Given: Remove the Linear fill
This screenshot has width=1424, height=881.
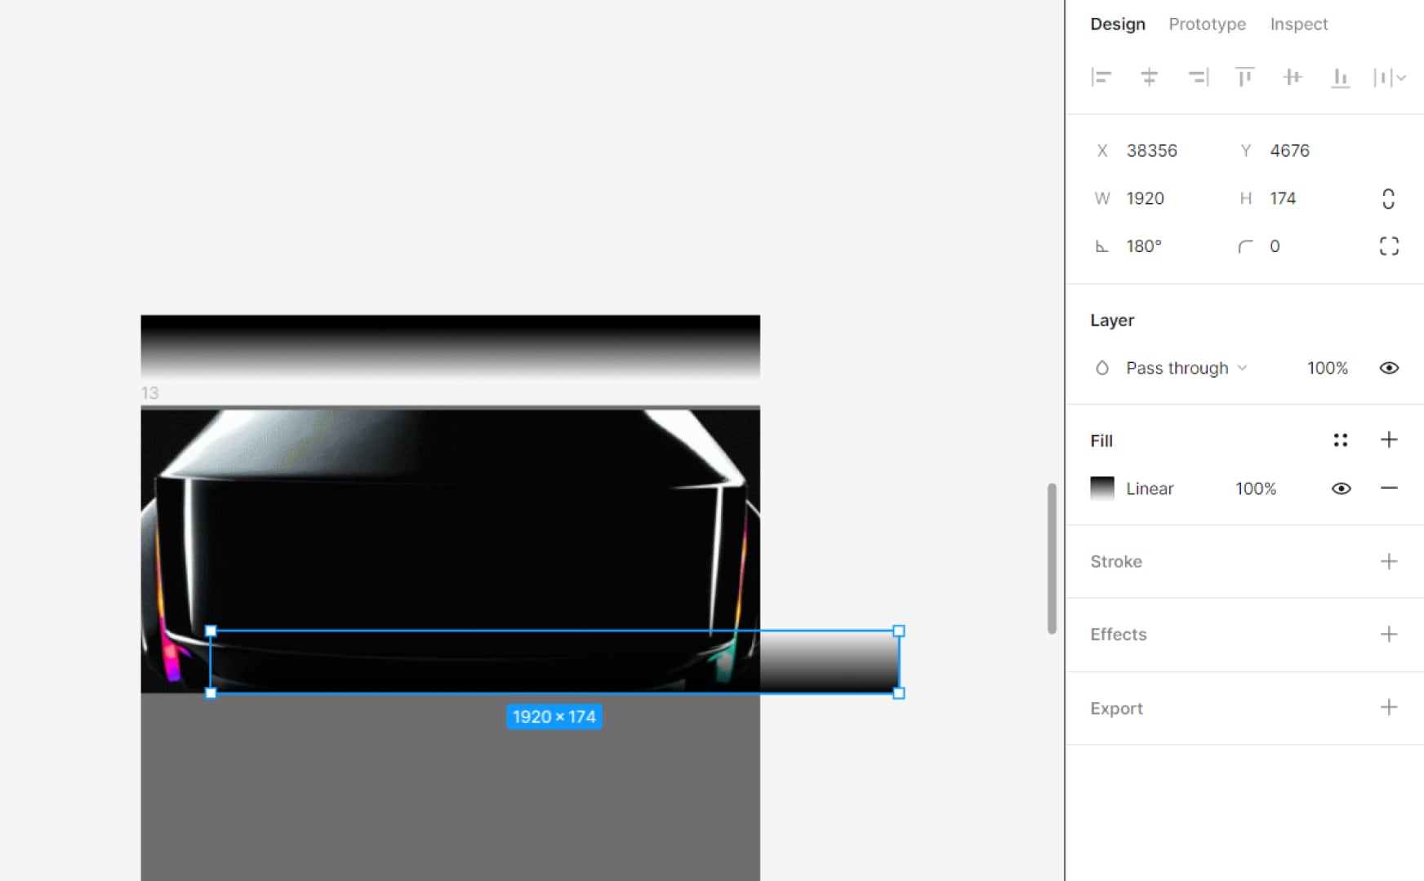Looking at the screenshot, I should [x=1389, y=489].
